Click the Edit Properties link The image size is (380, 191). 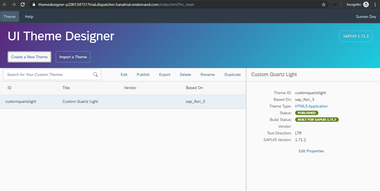coord(311,151)
